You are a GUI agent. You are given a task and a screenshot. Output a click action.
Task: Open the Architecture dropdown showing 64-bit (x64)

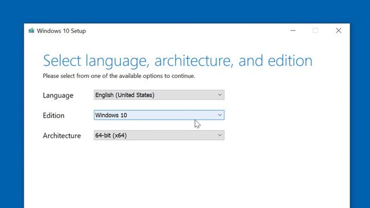click(x=159, y=135)
